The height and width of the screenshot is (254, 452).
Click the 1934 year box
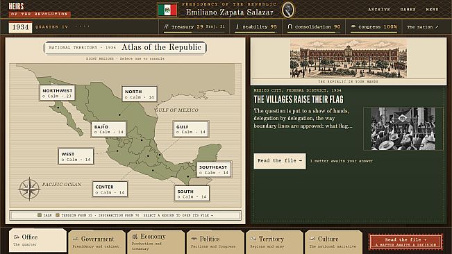[x=20, y=27]
